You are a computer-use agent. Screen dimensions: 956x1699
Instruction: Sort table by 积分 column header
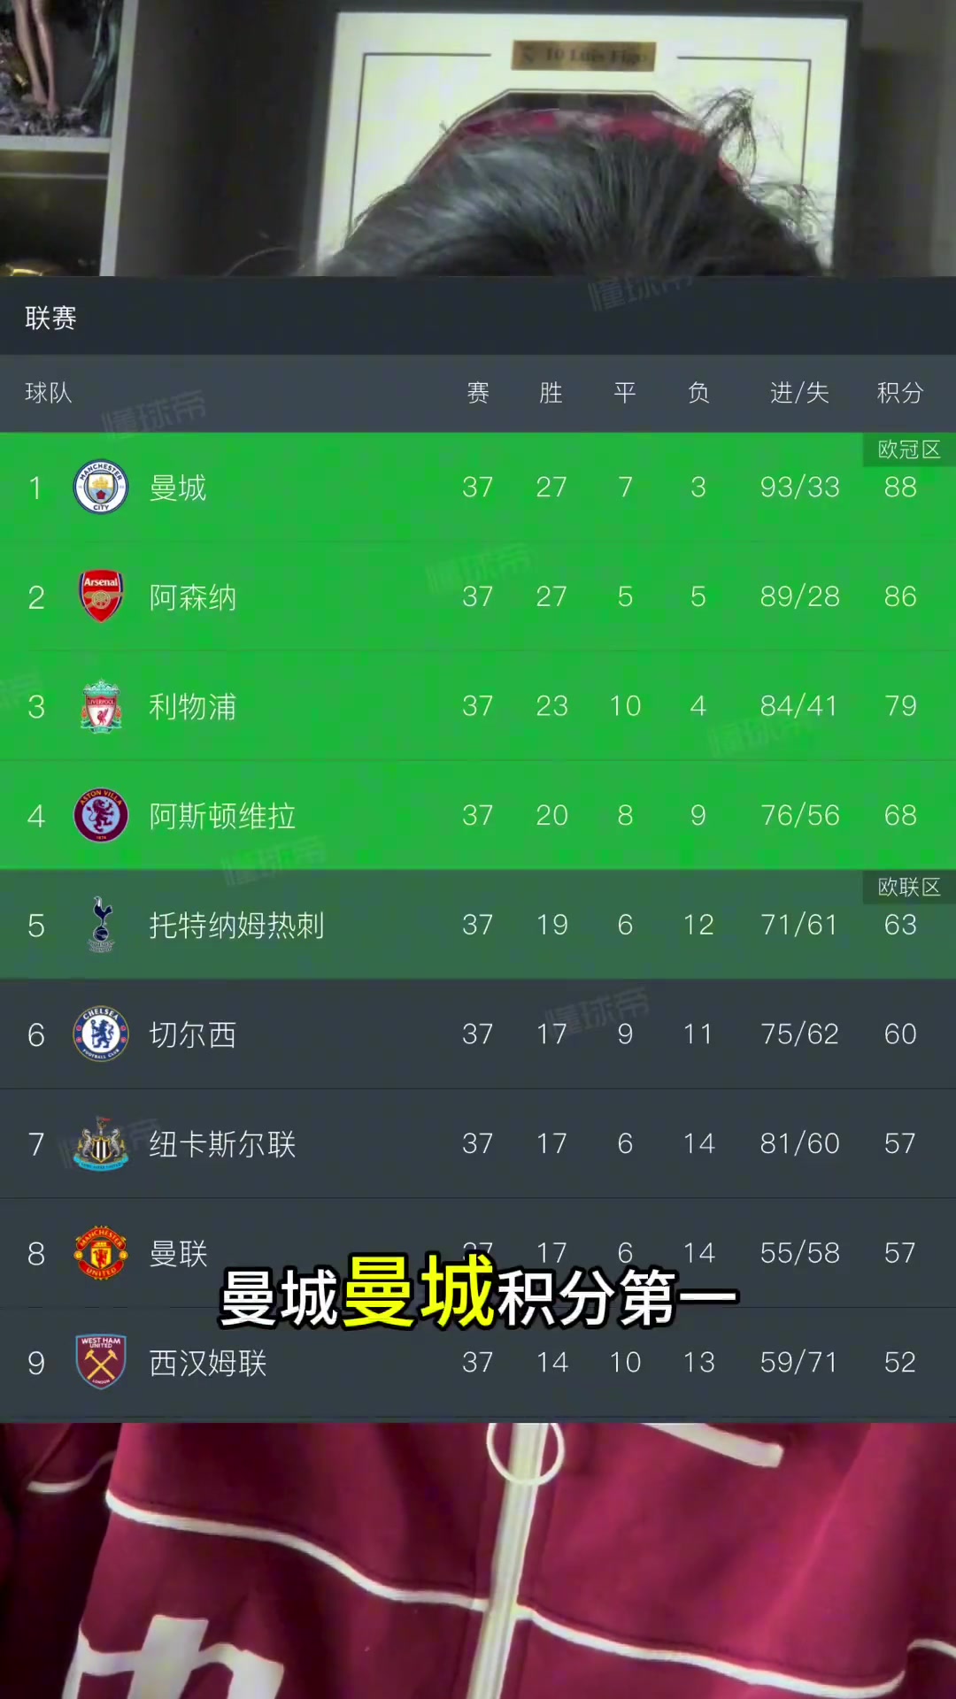coord(900,392)
